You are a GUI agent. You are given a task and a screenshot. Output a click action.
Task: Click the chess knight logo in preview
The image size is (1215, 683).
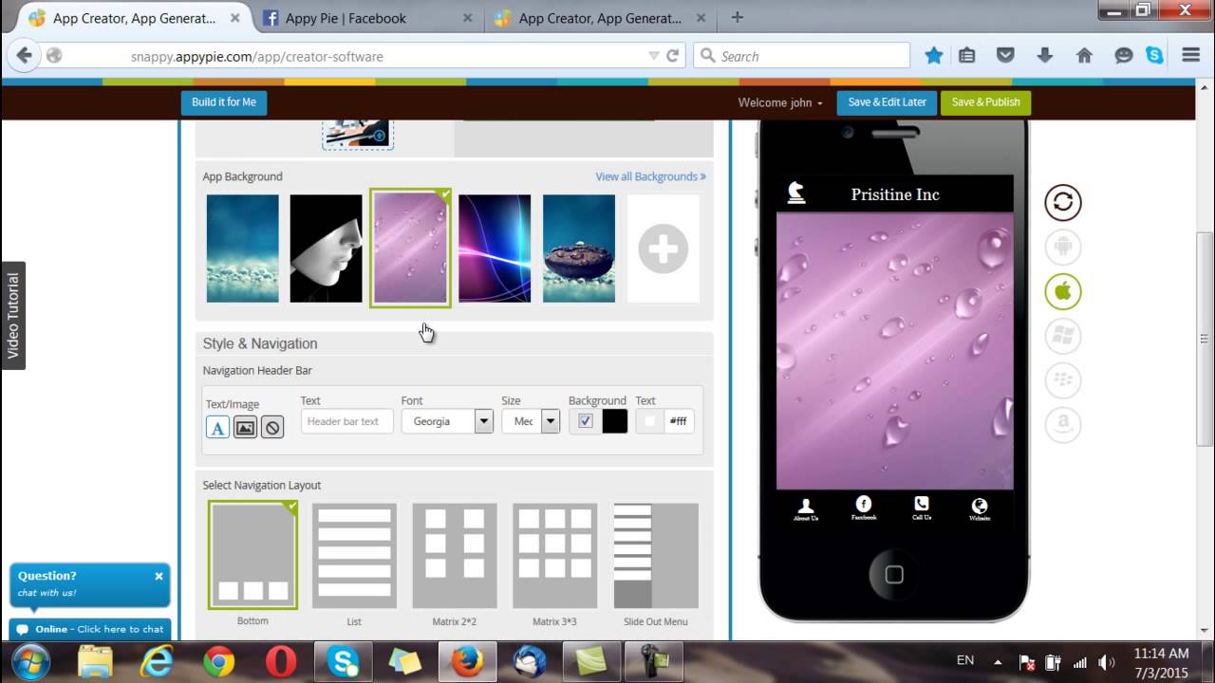click(796, 193)
